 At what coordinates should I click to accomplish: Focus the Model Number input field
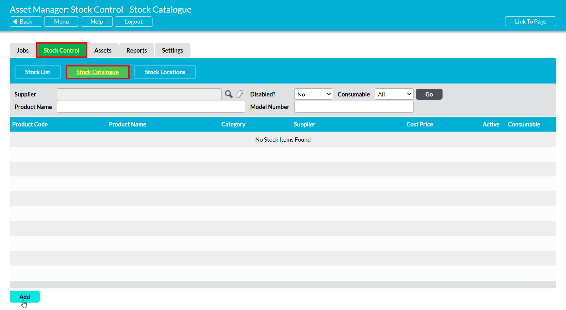click(354, 107)
